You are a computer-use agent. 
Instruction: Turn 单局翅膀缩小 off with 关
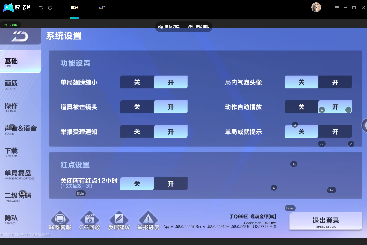click(137, 82)
